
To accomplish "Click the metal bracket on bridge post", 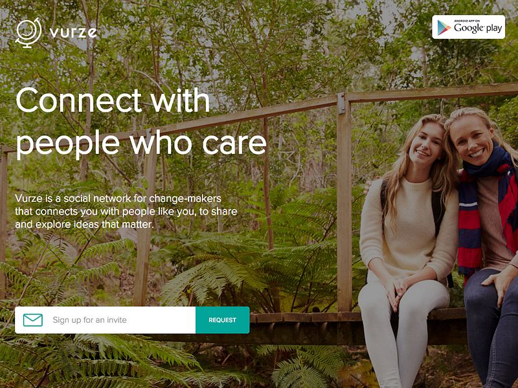I will pos(341,103).
